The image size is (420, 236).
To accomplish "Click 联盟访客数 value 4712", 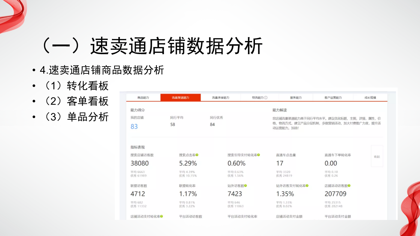I will 138,194.
